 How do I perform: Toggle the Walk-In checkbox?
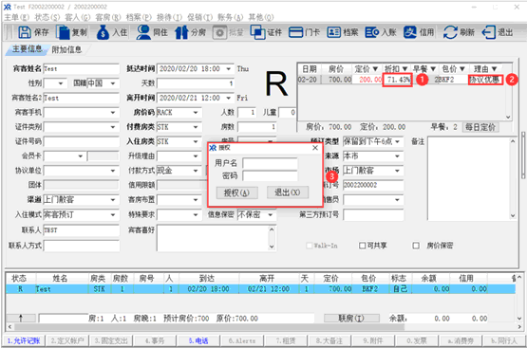point(310,246)
